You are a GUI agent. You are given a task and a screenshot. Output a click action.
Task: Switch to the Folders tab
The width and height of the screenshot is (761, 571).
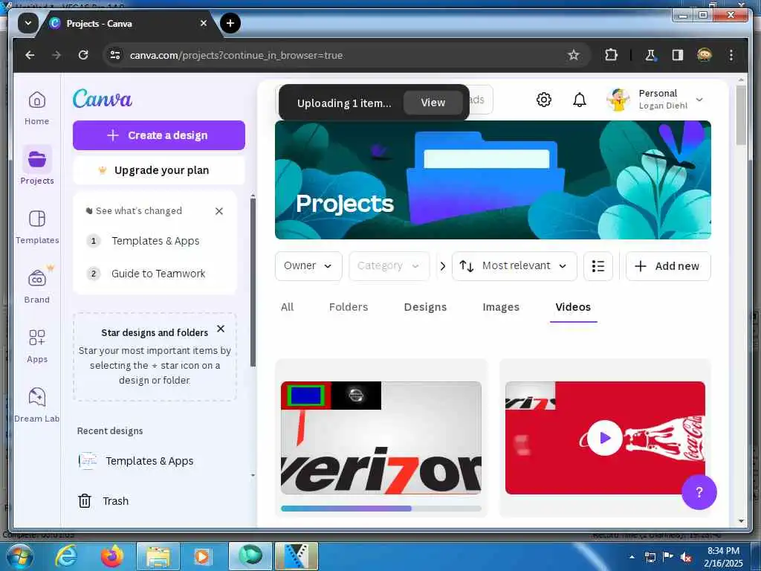[x=349, y=307]
